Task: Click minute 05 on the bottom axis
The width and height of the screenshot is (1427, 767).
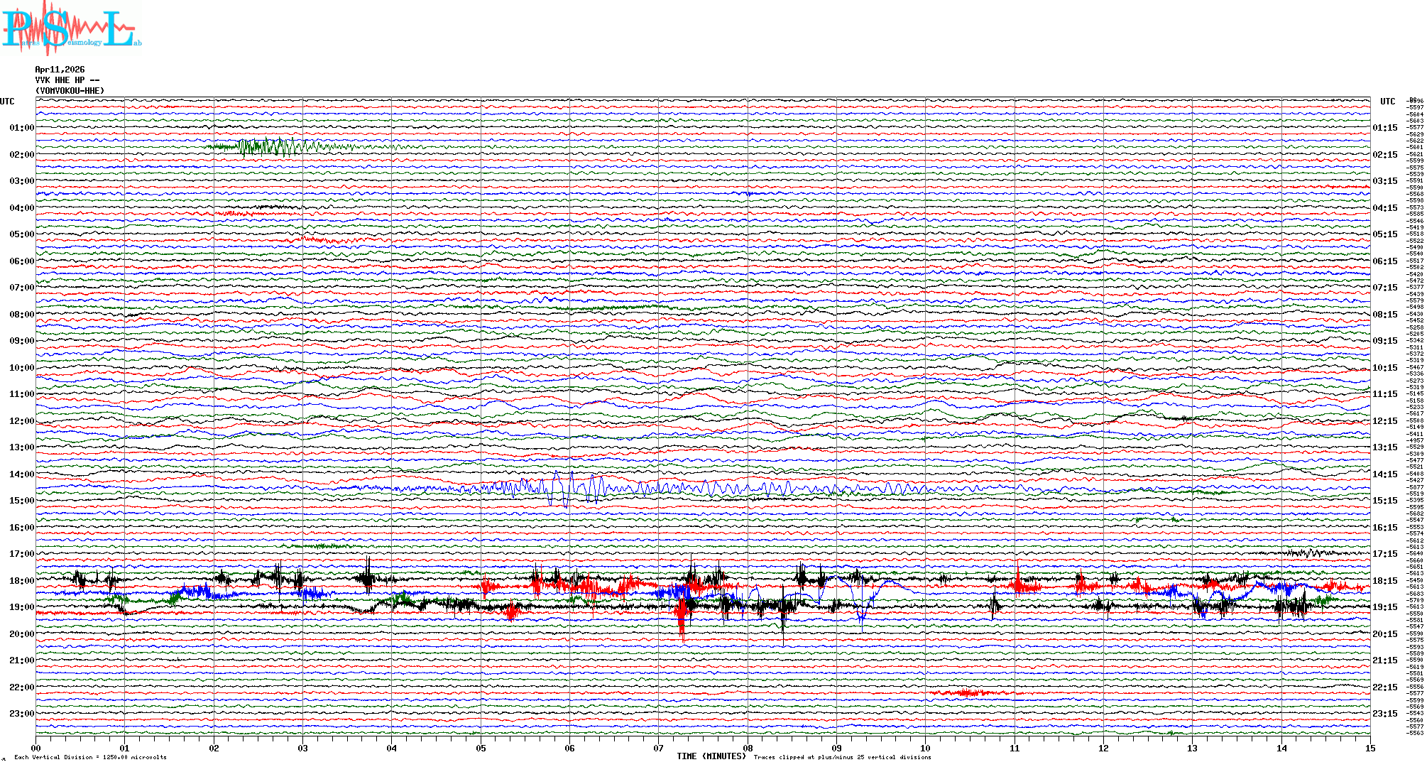Action: [481, 749]
